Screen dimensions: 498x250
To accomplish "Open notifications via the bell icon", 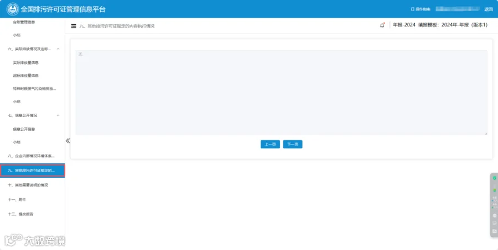I will [x=382, y=25].
